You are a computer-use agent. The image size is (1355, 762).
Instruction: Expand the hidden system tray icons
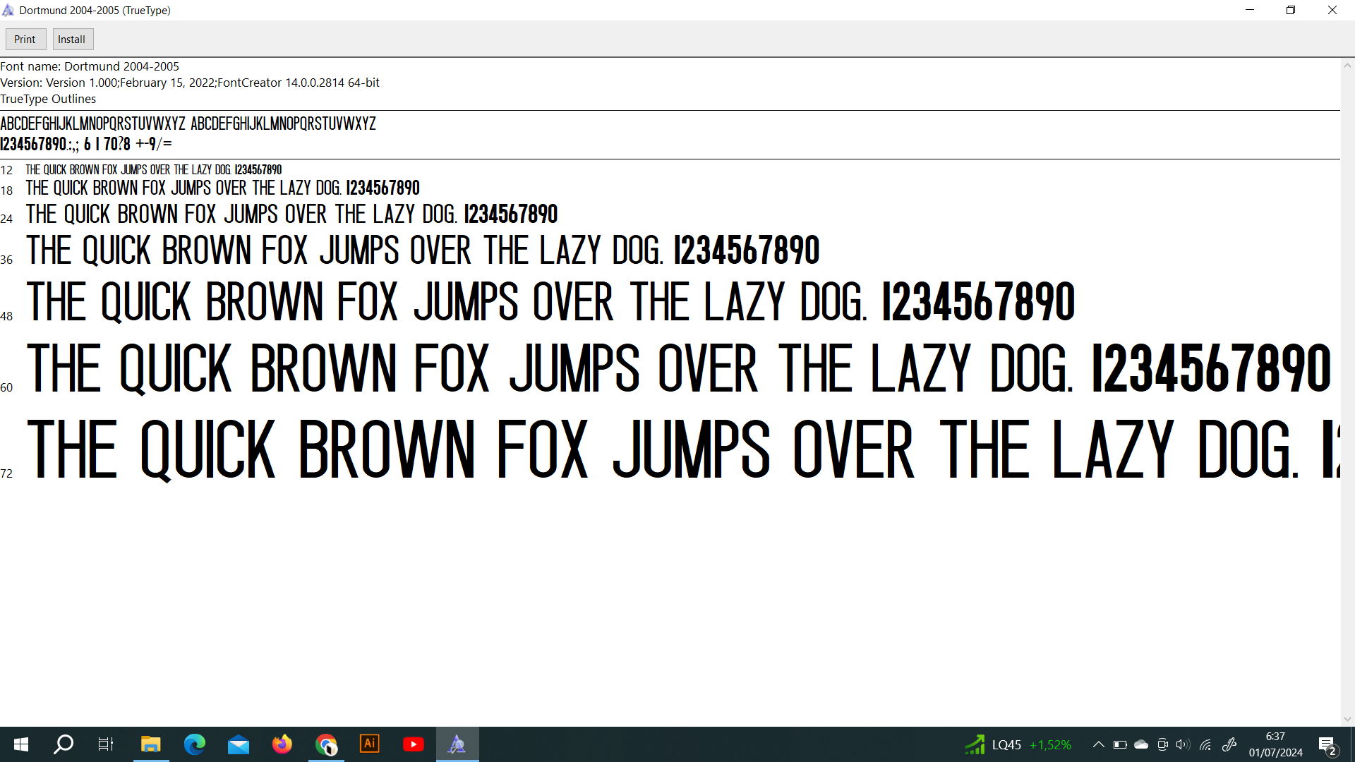pyautogui.click(x=1099, y=744)
